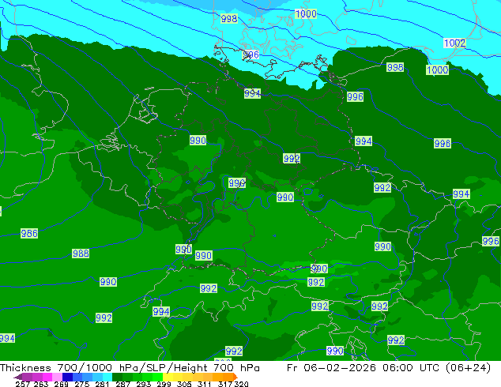Screen dimensions: 501x387
Task: Pick the light pink legend swatch
Action: [57, 377]
